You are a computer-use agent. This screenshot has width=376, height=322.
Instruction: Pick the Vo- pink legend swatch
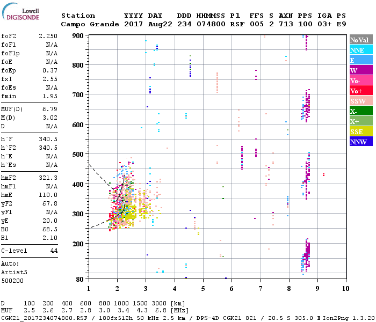click(361, 80)
